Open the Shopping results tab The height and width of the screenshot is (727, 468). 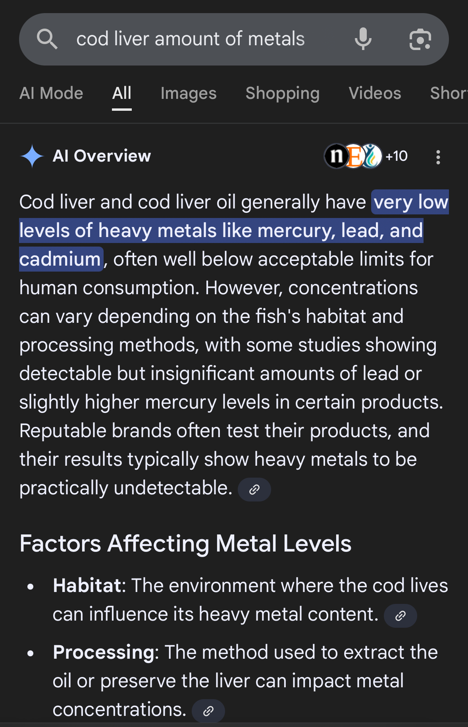click(283, 93)
